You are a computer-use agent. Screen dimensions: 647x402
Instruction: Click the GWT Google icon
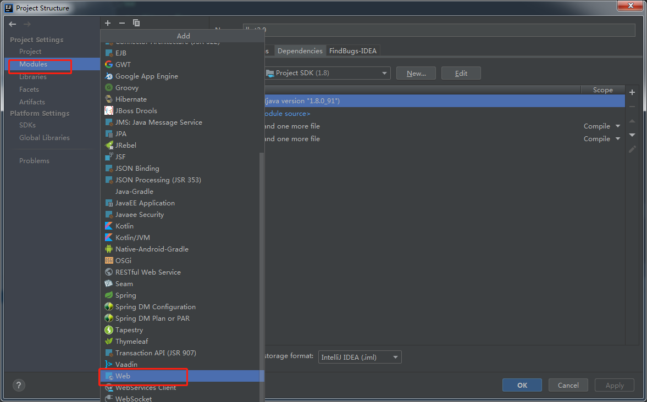point(108,64)
